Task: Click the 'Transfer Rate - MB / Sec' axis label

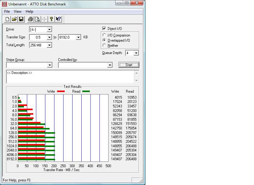Action: pos(61,170)
